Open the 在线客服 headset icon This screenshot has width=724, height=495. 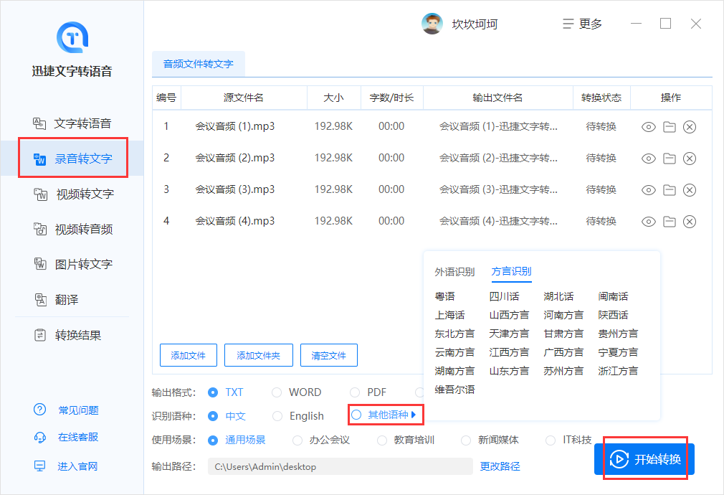[40, 438]
